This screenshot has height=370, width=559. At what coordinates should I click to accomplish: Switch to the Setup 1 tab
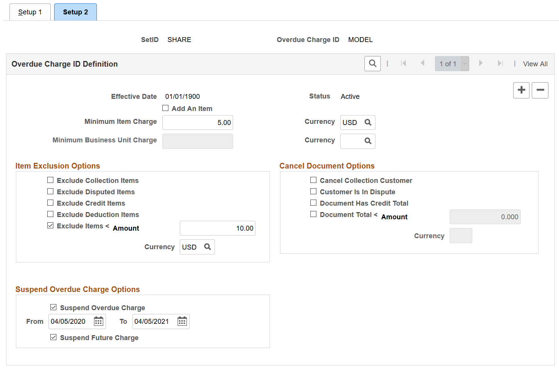(x=30, y=12)
